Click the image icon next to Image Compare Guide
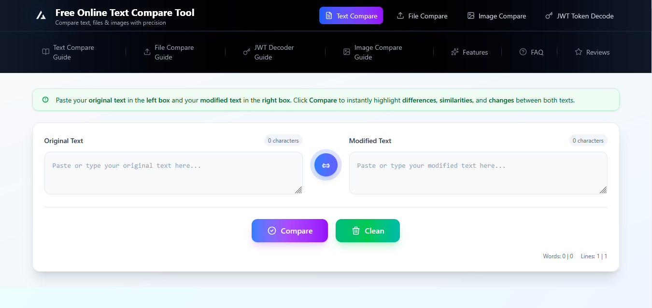 pos(347,52)
